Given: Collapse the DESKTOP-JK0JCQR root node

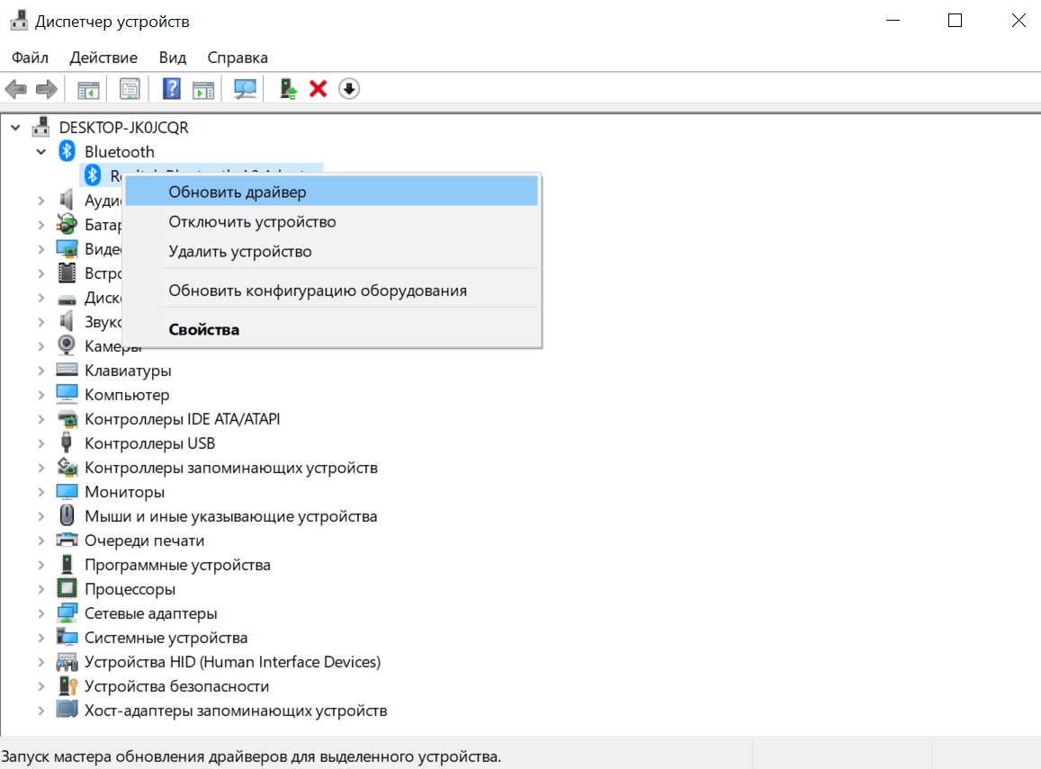Looking at the screenshot, I should click(15, 128).
